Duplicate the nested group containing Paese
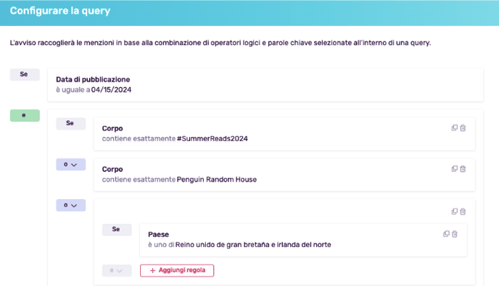The width and height of the screenshot is (499, 286). coord(455,211)
